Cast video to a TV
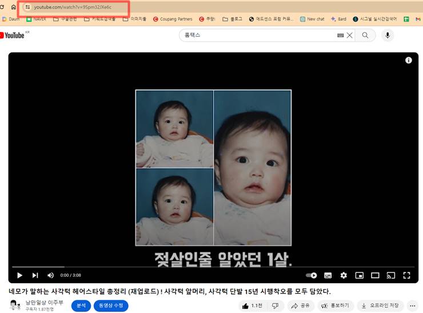The image size is (423, 313). tap(391, 275)
